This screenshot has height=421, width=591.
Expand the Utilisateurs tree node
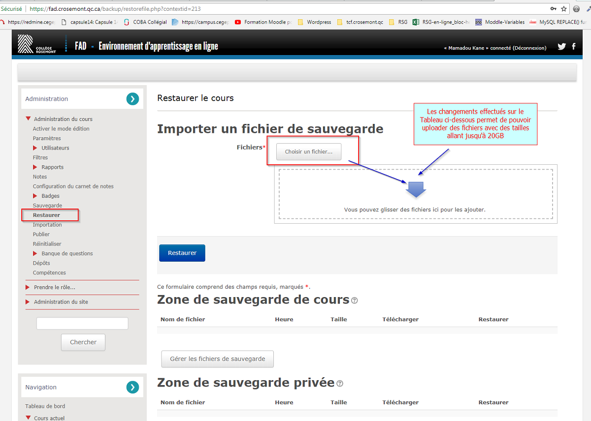coord(35,148)
